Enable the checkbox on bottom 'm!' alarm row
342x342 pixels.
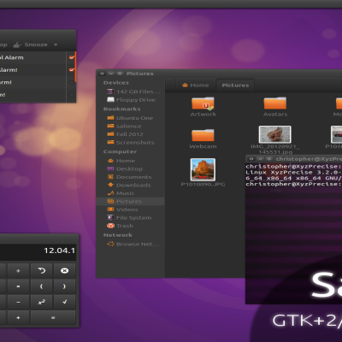[71, 95]
